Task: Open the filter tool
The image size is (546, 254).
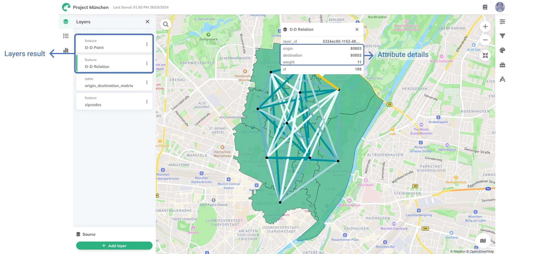Action: pos(502,36)
